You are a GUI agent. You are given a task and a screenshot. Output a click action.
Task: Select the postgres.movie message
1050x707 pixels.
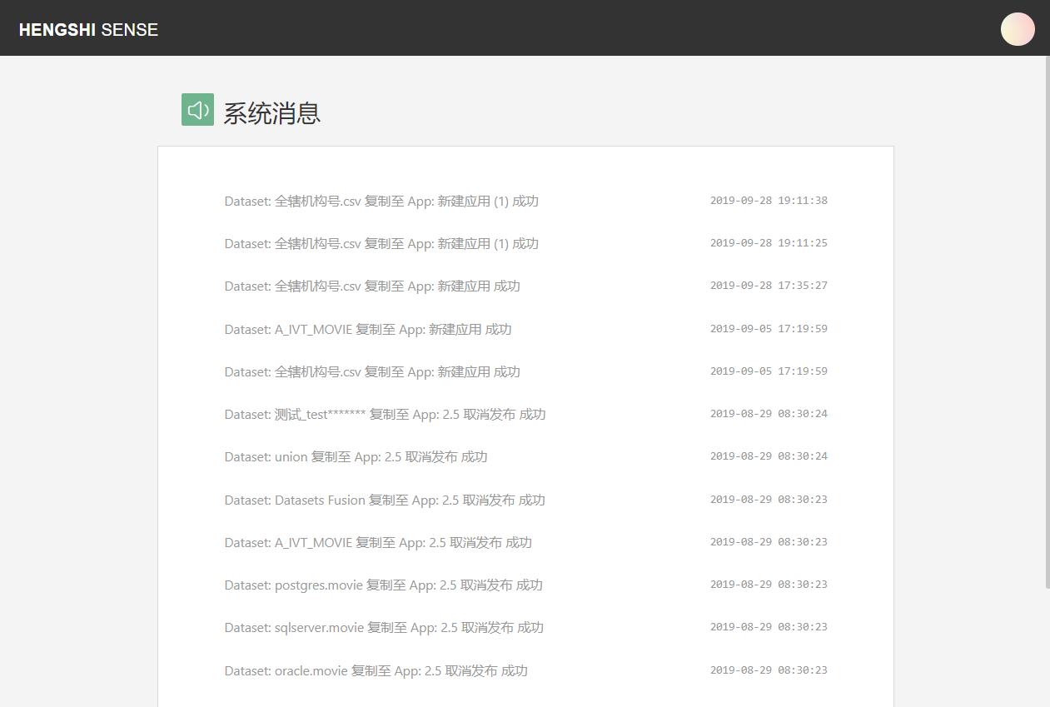pyautogui.click(x=384, y=585)
